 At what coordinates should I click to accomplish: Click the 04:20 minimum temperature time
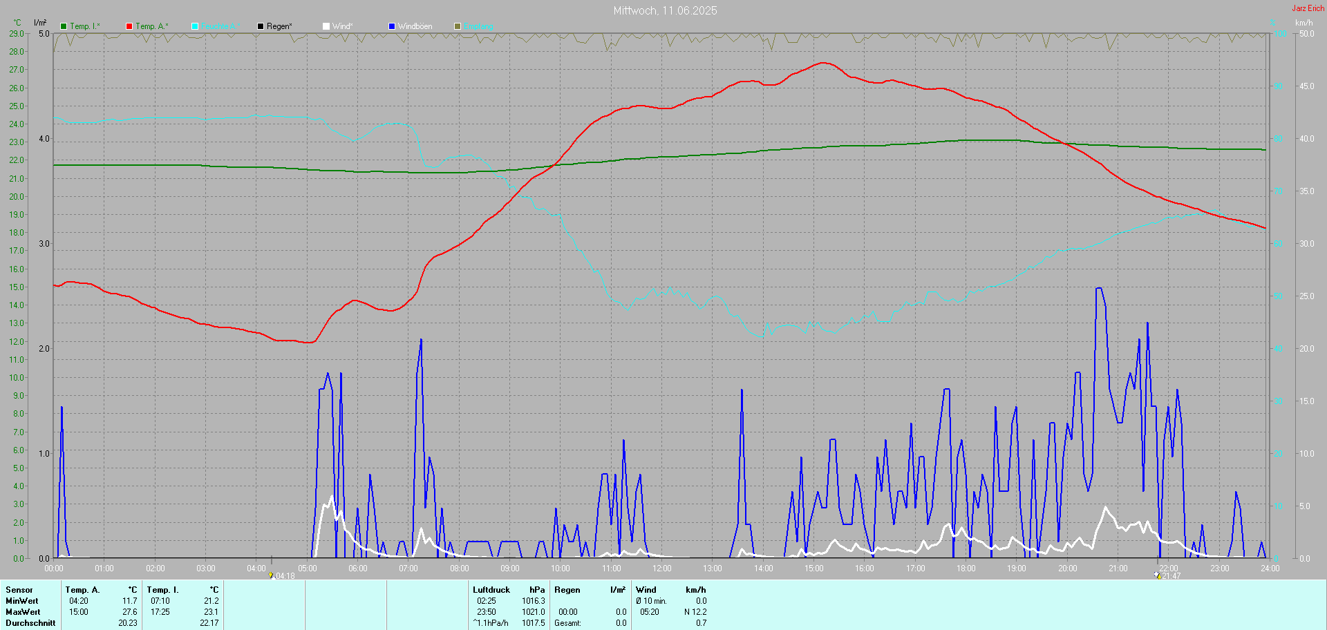point(79,601)
